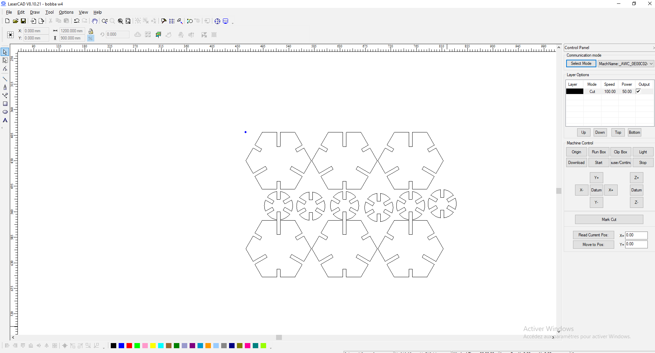Click the Run Box button
Screen dimensions: 655x353
(599, 152)
